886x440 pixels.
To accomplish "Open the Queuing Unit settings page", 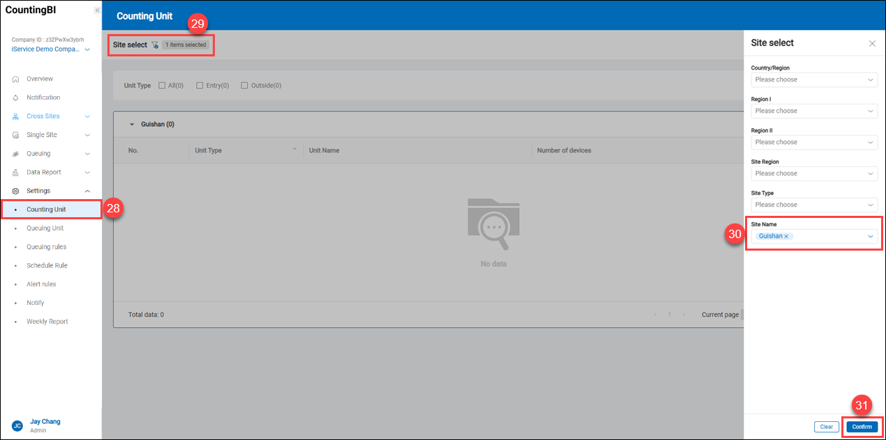I will [x=45, y=228].
